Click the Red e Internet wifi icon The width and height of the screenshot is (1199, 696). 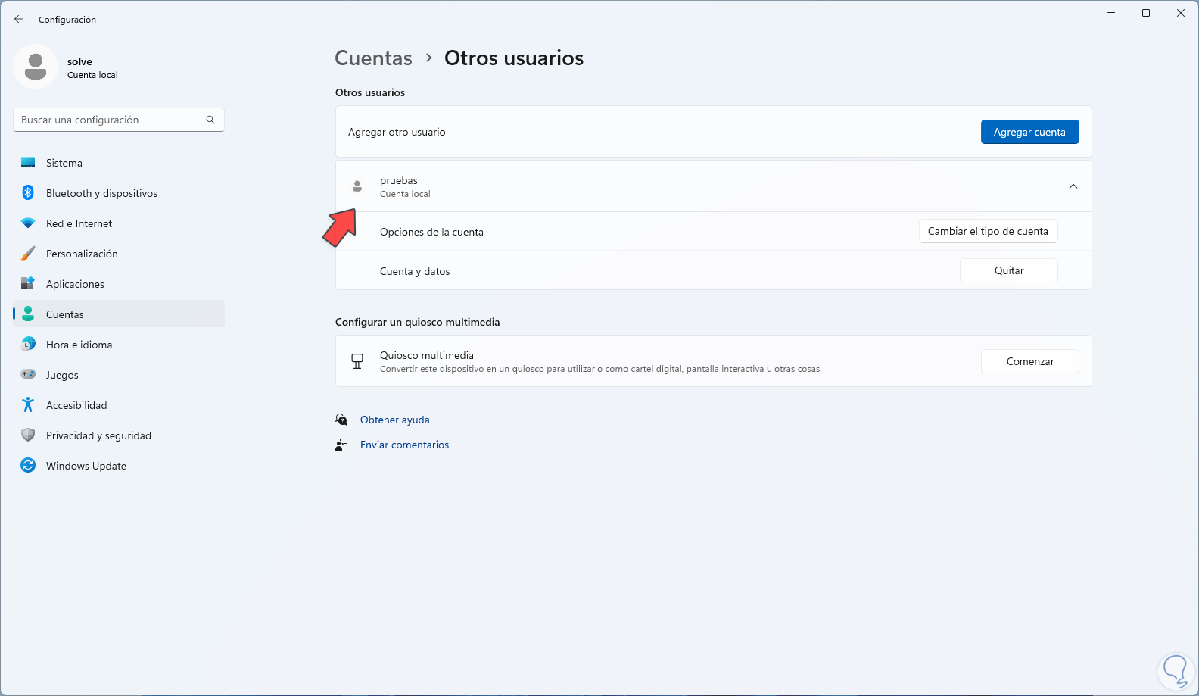[x=28, y=223]
